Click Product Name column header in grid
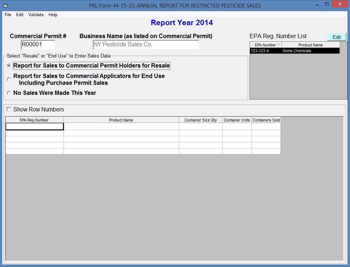Viewport: 350px width, 267px height. pos(121,120)
